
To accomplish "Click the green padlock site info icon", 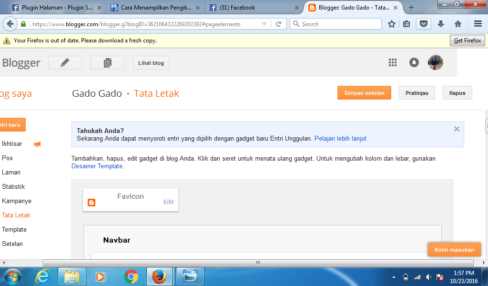I will 23,24.
